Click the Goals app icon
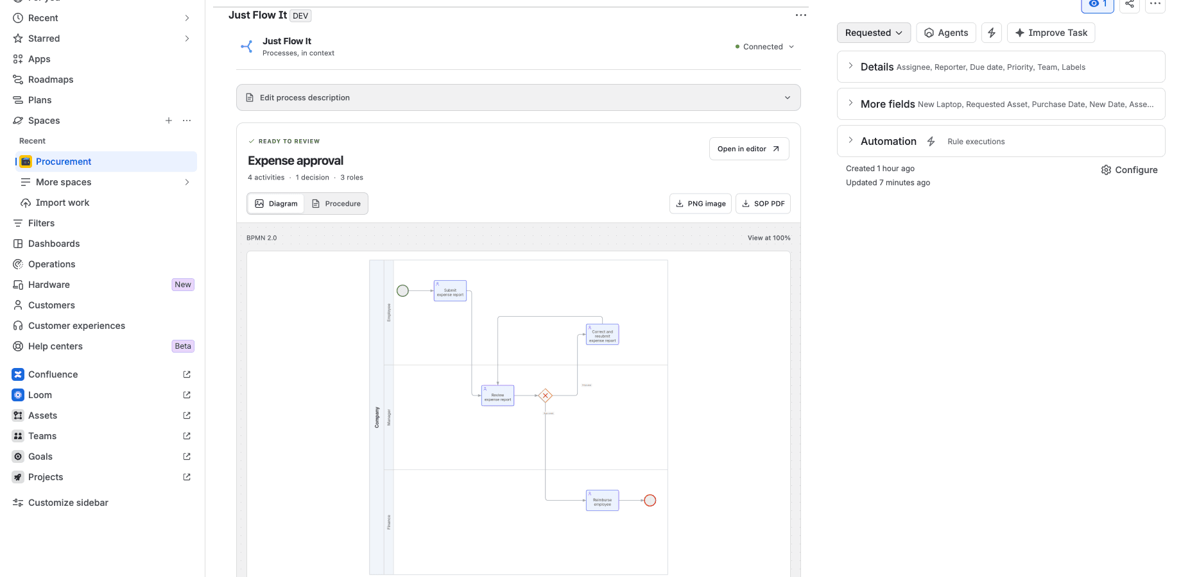 [18, 456]
